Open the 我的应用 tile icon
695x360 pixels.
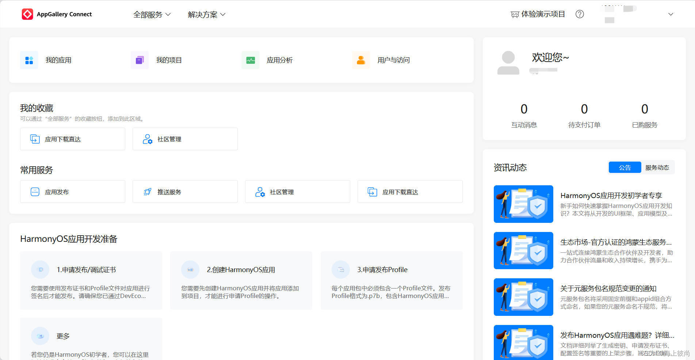tap(29, 60)
